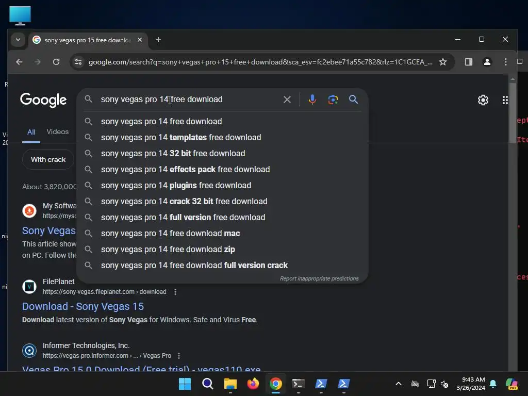Click the Chrome back arrow button
Viewport: 528px width, 396px height.
click(19, 62)
